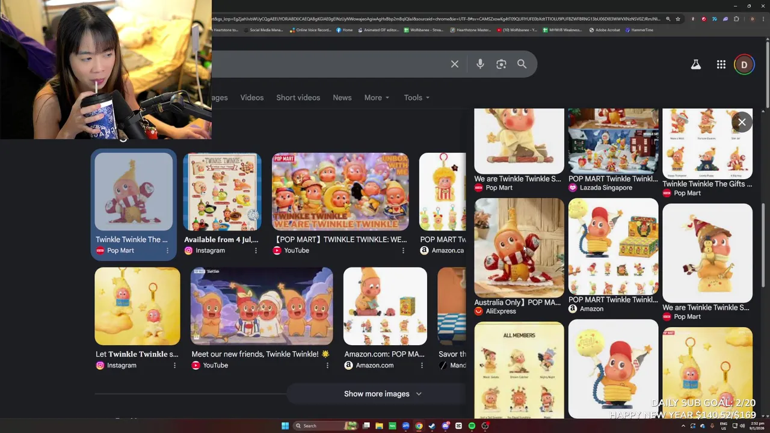The width and height of the screenshot is (770, 433).
Task: Open 'Animated GIF editor' bookmark
Action: pos(378,29)
